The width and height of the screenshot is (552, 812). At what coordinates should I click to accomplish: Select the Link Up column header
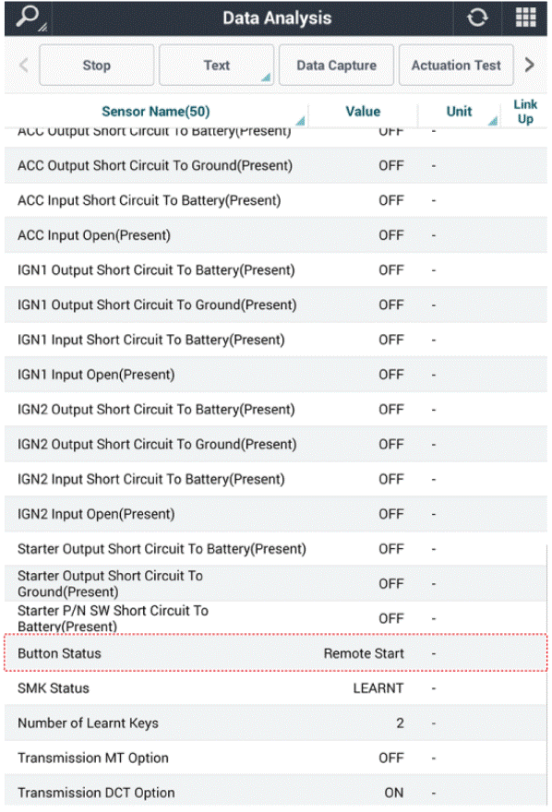point(525,112)
